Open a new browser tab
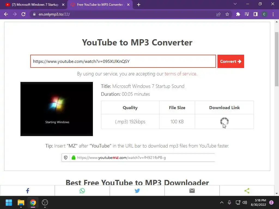 point(139,5)
